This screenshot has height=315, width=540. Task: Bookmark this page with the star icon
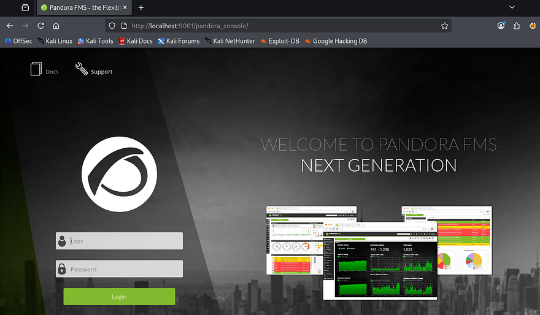(x=444, y=26)
